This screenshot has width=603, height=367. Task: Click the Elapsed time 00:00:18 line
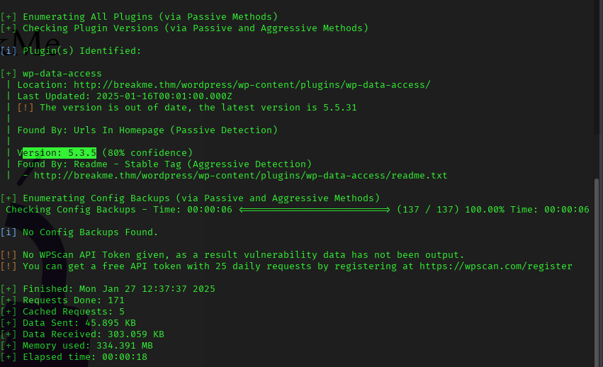[x=85, y=357]
